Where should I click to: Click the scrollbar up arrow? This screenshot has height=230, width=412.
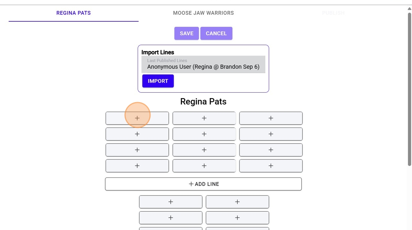[x=409, y=8]
